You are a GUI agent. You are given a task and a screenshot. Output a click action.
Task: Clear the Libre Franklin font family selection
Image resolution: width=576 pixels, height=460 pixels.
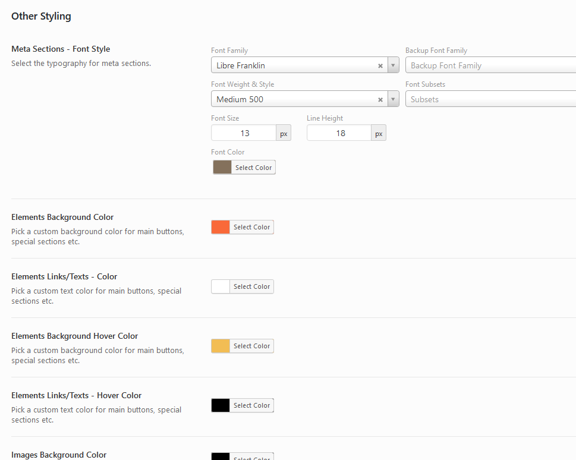pyautogui.click(x=380, y=66)
